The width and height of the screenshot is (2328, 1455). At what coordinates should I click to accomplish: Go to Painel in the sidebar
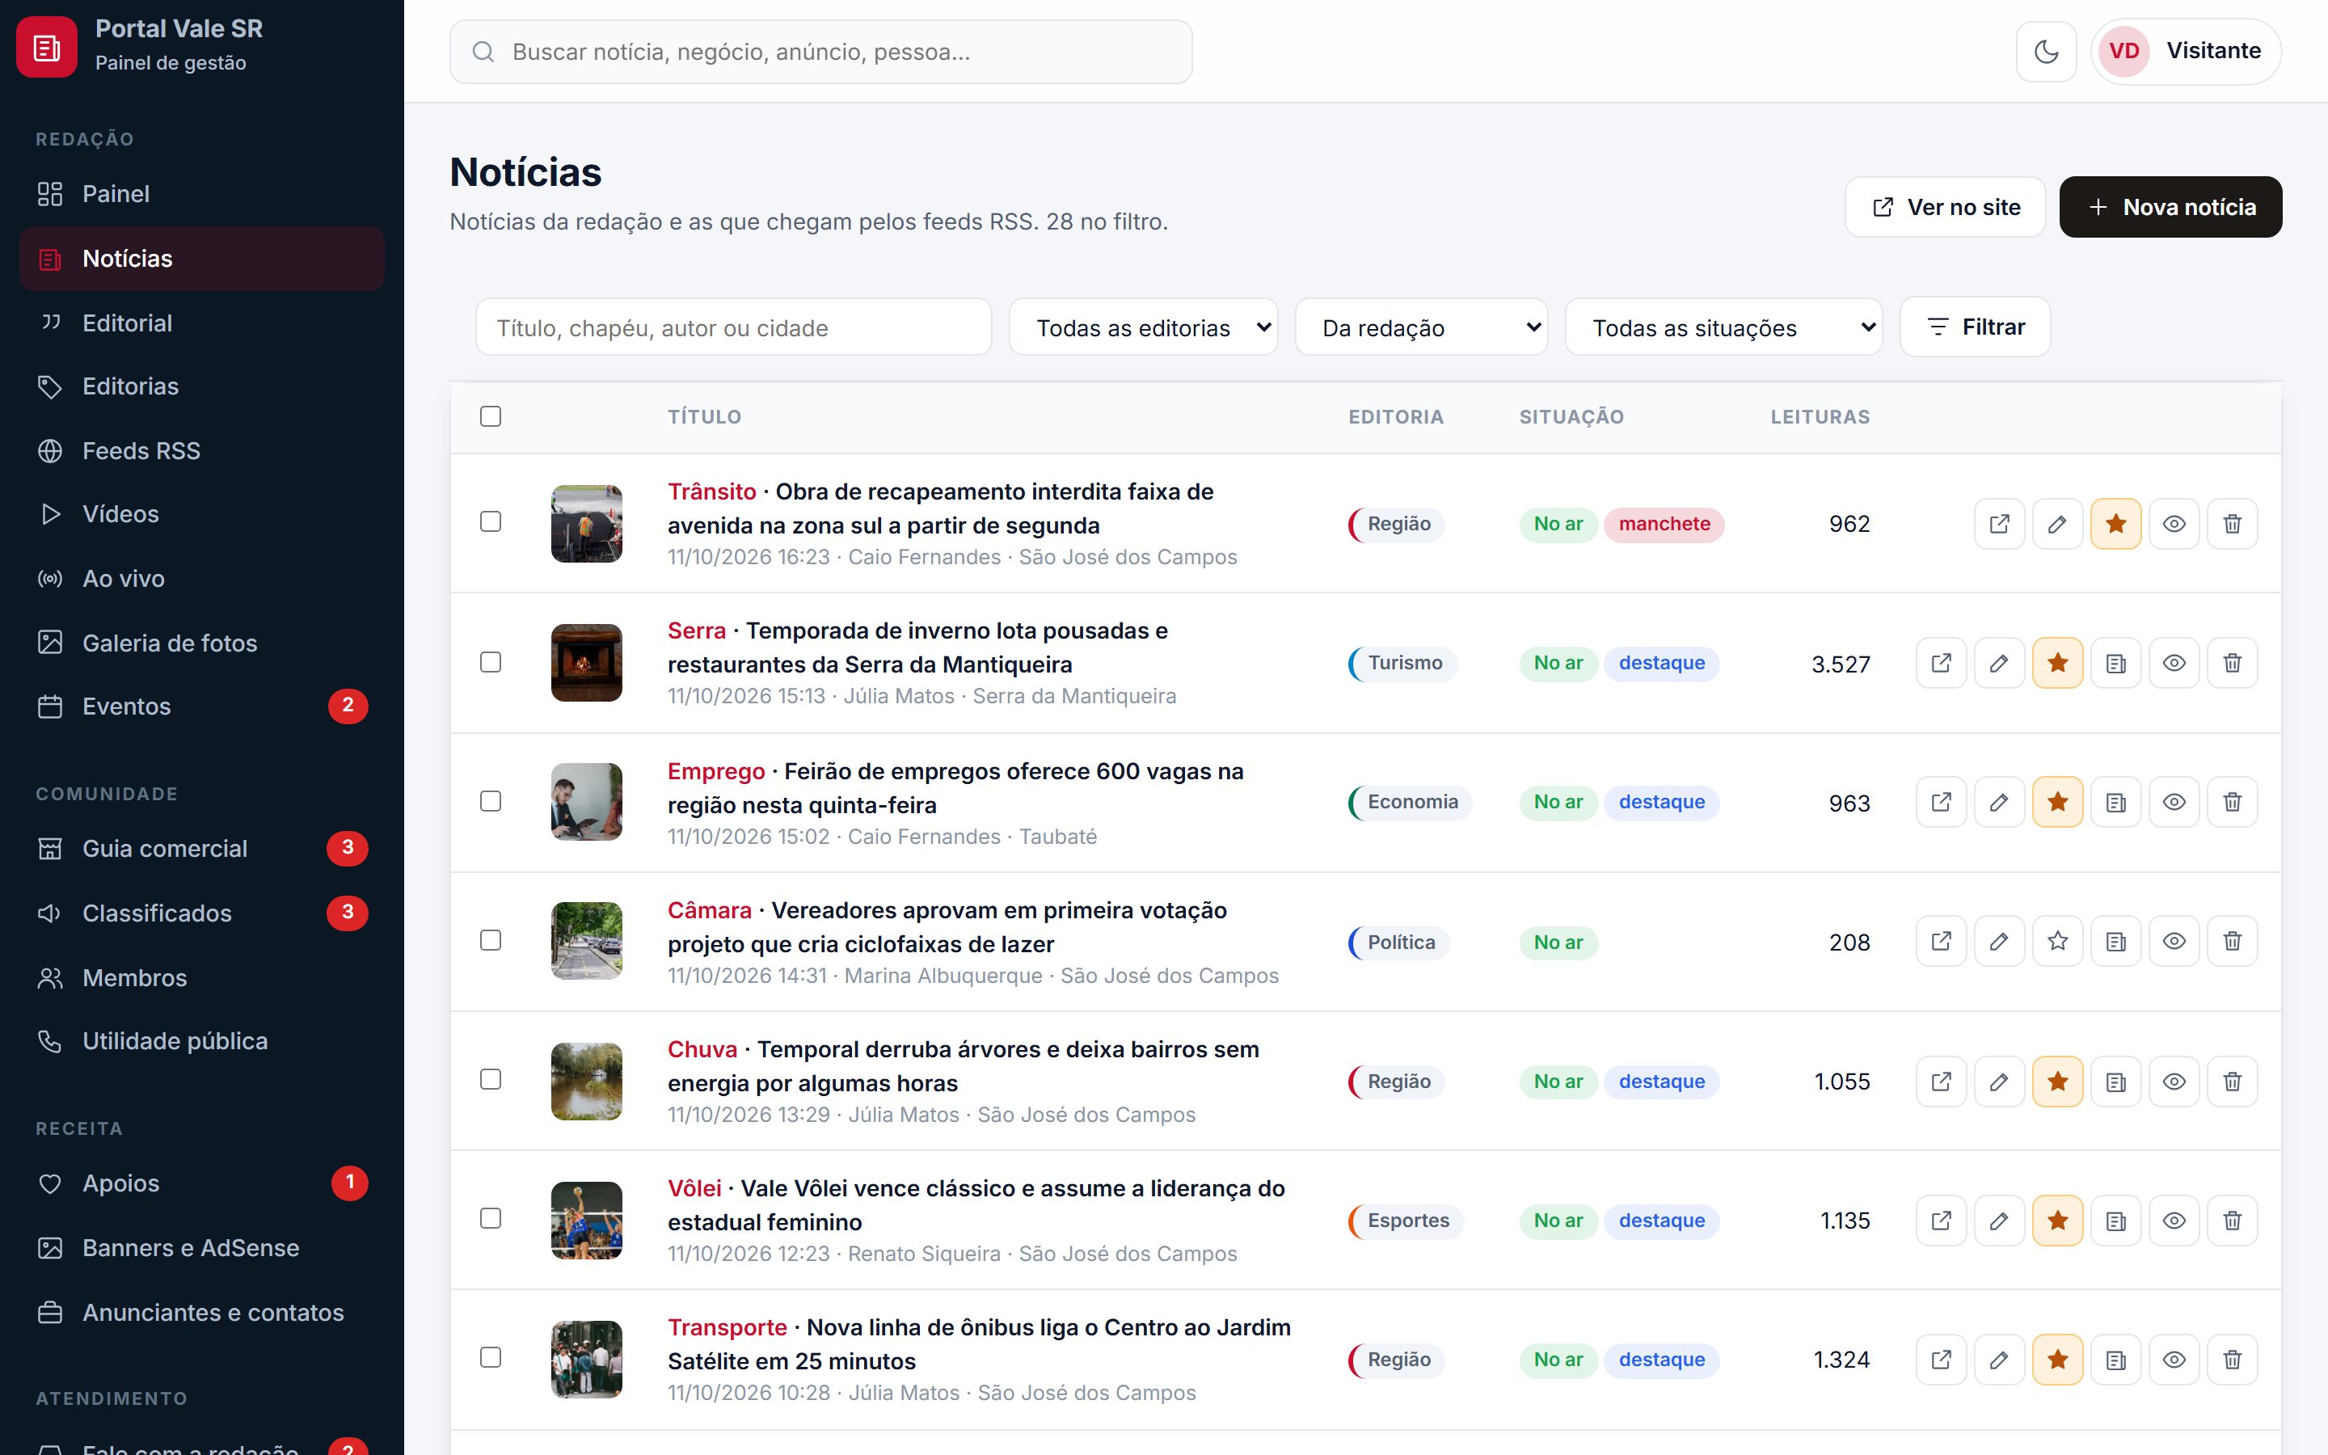coord(202,193)
